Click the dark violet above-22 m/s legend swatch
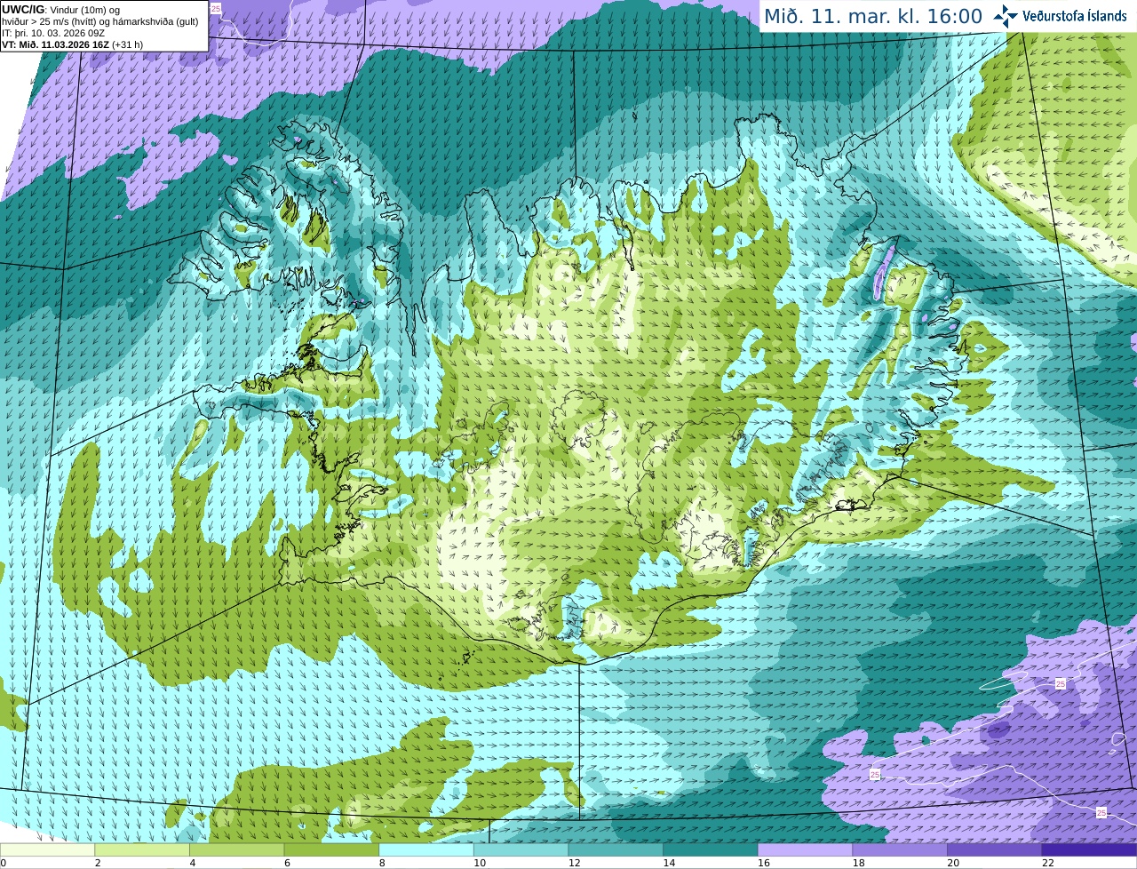Screen dimensions: 1137x869 click(x=1089, y=849)
